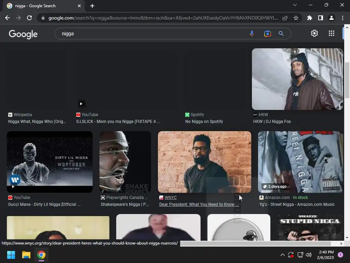This screenshot has height=263, width=350.
Task: Select the Google Search browser tab
Action: (x=43, y=6)
